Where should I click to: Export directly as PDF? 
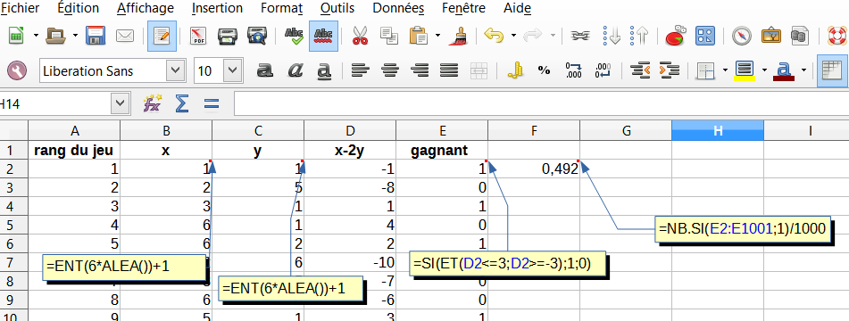(199, 37)
